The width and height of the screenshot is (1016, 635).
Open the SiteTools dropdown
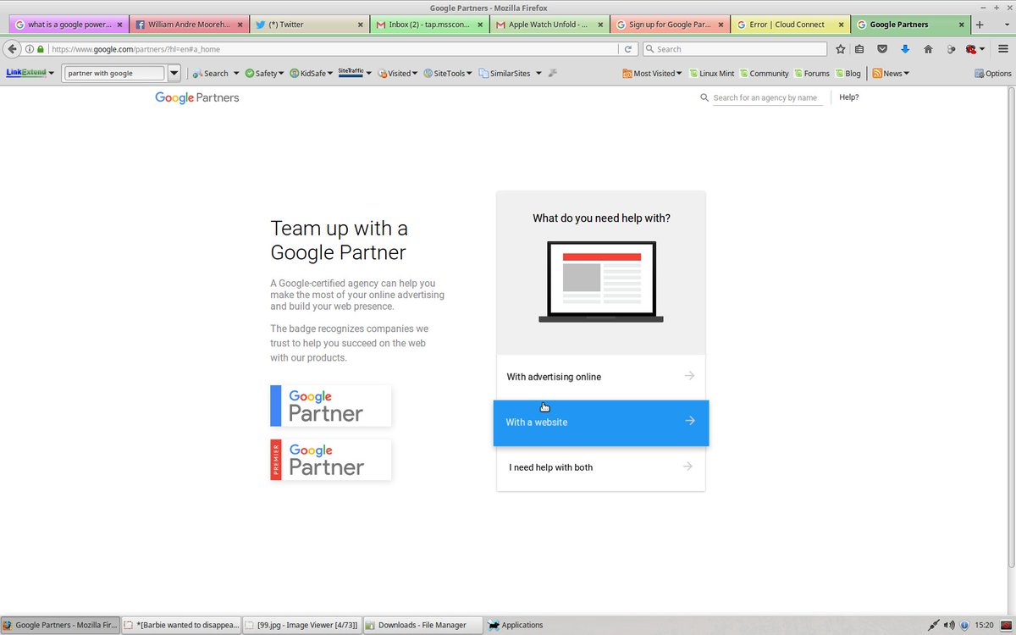click(x=448, y=73)
